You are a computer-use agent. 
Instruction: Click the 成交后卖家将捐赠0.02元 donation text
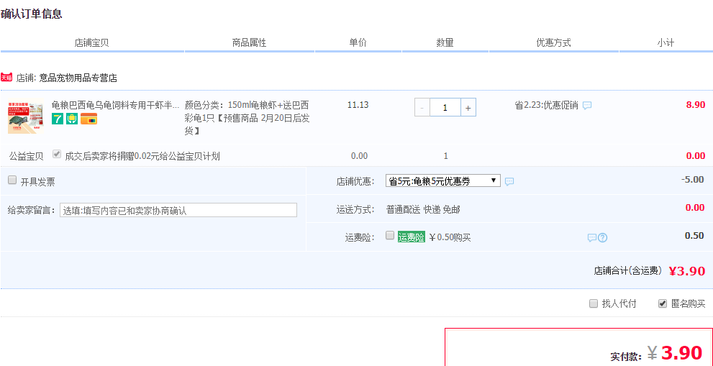tap(142, 157)
